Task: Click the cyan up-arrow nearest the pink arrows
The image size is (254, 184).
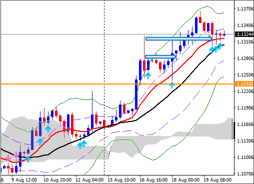Action: click(x=28, y=159)
